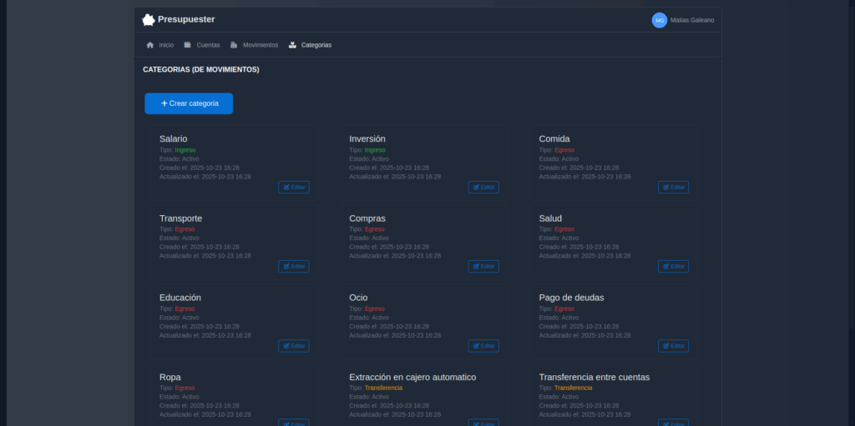Click the Cuentas wallet icon
This screenshot has width=855, height=426.
(188, 45)
